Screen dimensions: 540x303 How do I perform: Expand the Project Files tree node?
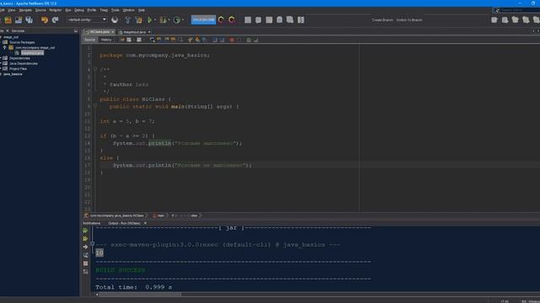[x=1, y=69]
